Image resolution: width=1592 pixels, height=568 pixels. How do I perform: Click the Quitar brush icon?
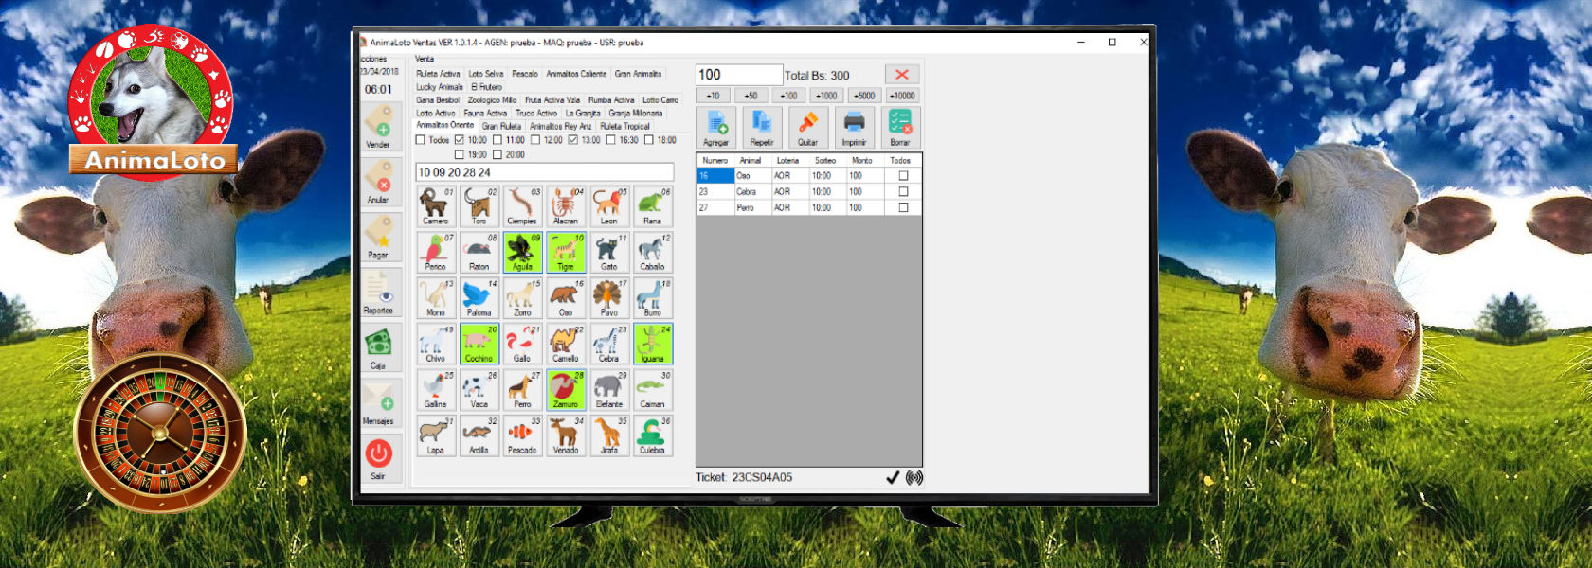point(807,128)
